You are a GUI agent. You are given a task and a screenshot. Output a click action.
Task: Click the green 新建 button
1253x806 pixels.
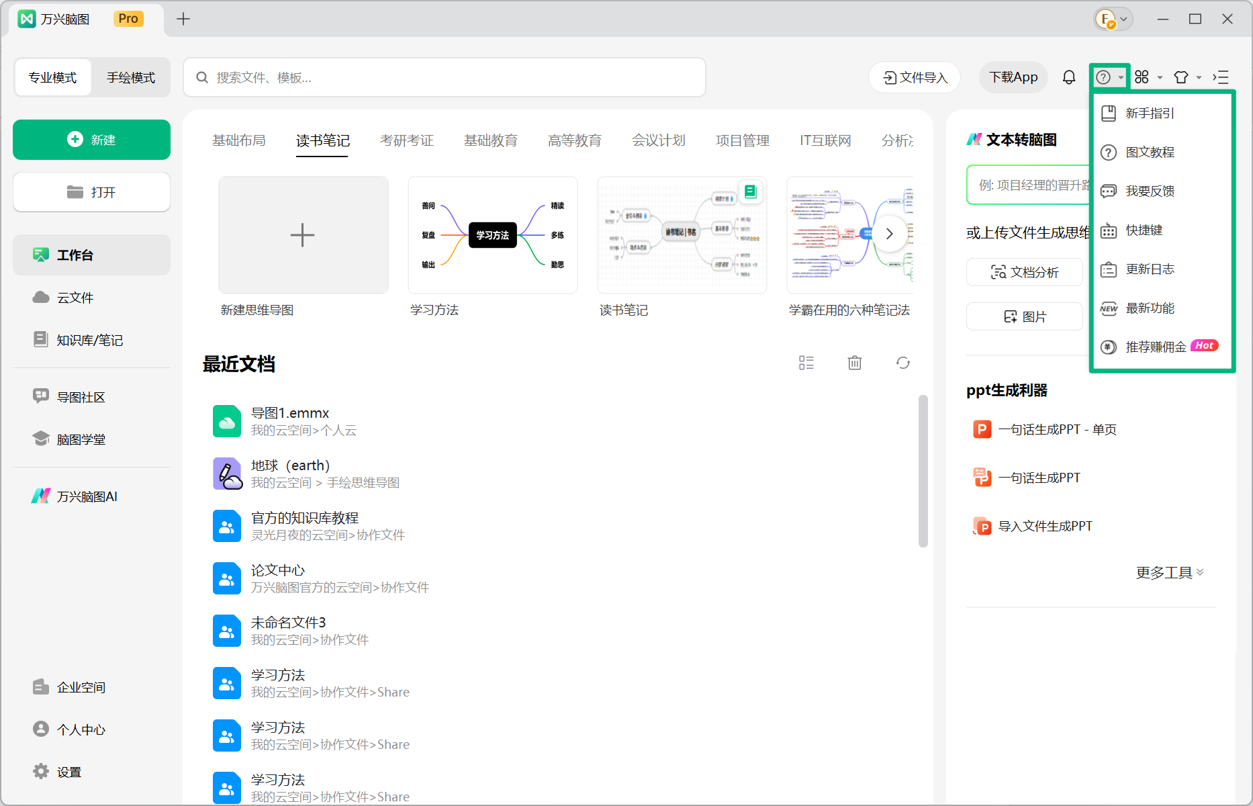(x=91, y=140)
